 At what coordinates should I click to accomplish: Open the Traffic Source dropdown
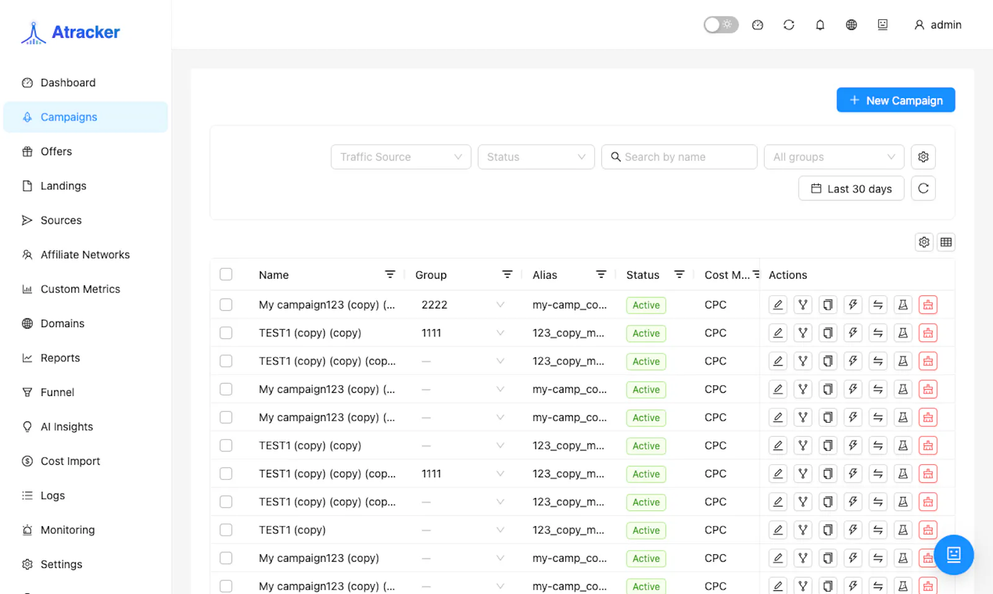coord(401,157)
